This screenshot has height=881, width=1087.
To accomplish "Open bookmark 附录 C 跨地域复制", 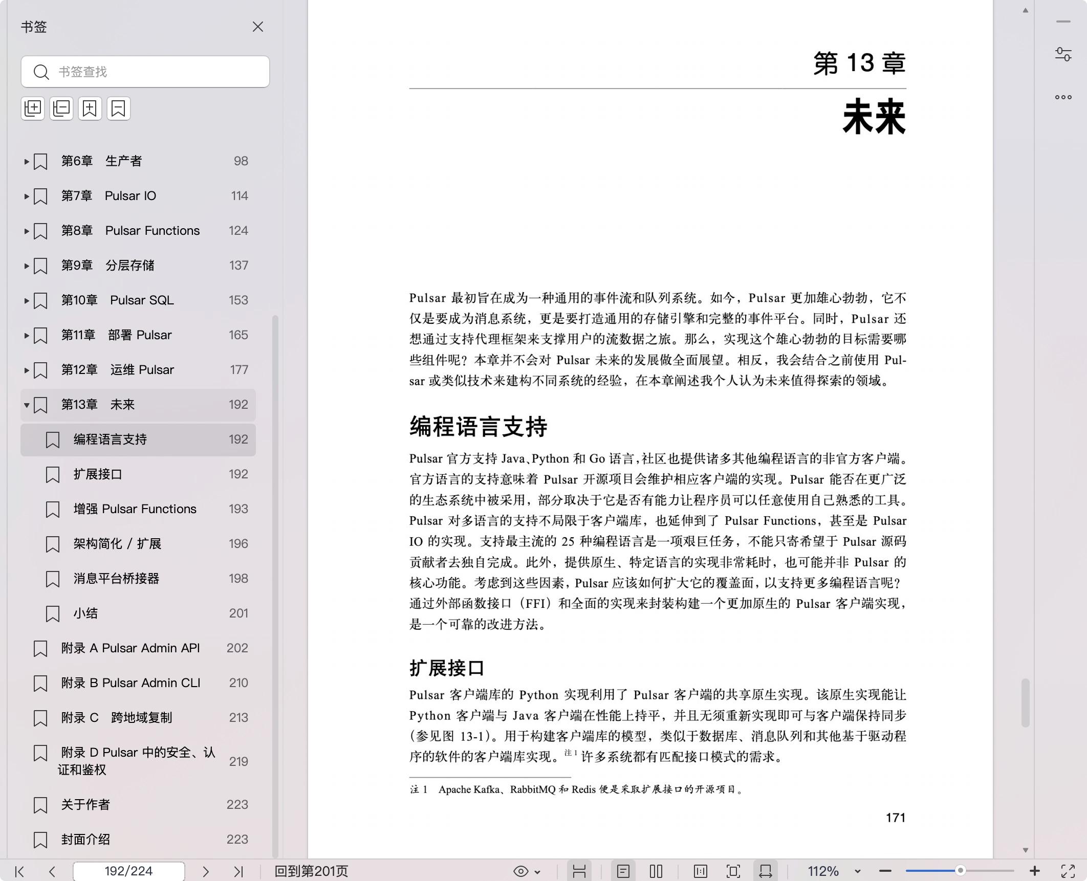I will [x=138, y=718].
